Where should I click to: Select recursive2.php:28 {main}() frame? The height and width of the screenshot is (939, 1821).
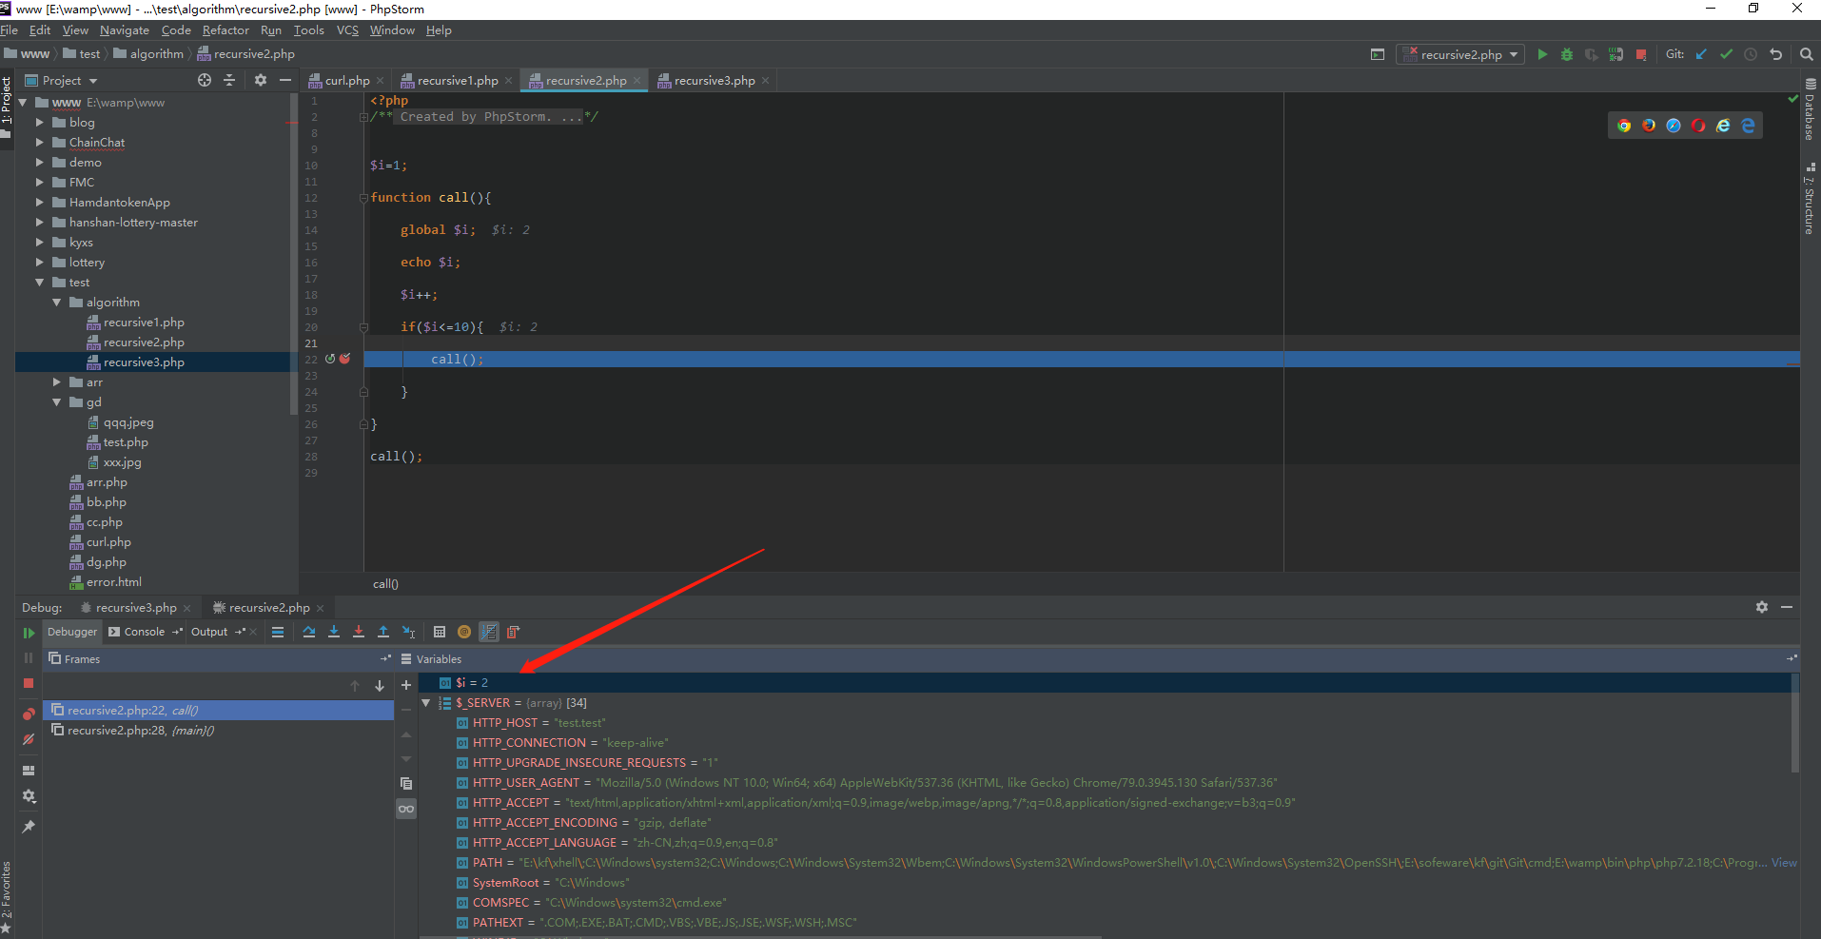220,731
